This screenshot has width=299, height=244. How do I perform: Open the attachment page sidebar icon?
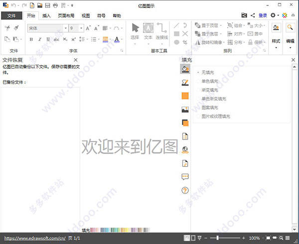(185, 163)
